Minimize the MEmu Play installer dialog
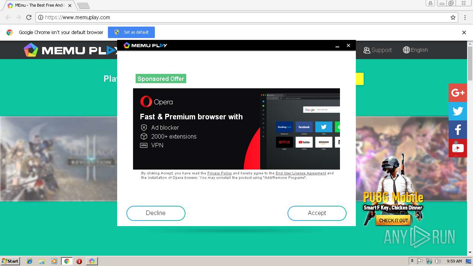 [x=337, y=45]
